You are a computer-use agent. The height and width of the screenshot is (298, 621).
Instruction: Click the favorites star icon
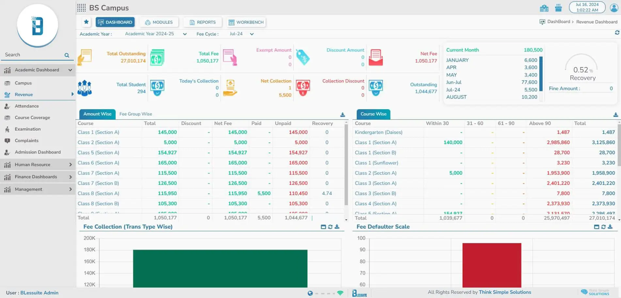click(x=86, y=22)
